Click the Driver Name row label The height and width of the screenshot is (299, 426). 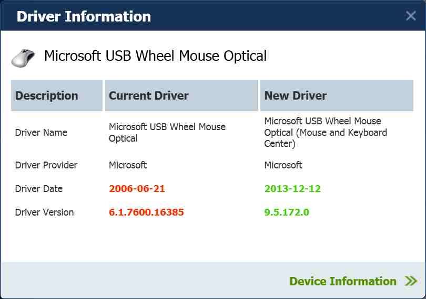(41, 133)
